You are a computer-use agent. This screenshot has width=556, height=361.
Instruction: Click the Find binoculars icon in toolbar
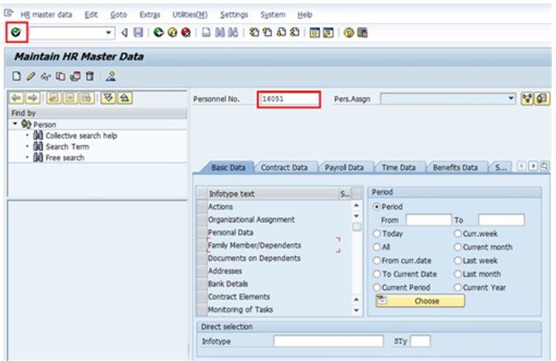click(x=220, y=33)
